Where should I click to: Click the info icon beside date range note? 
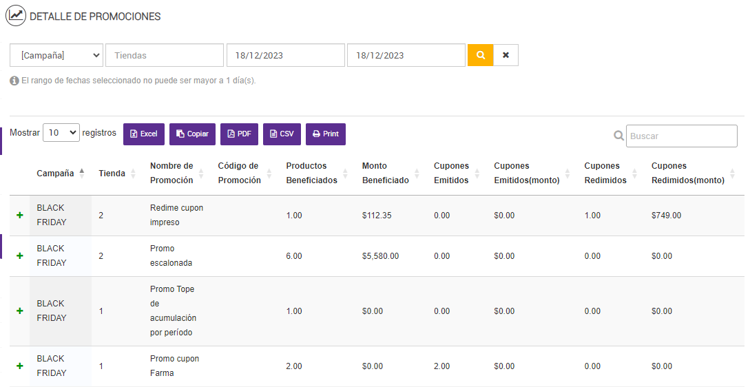pos(14,81)
